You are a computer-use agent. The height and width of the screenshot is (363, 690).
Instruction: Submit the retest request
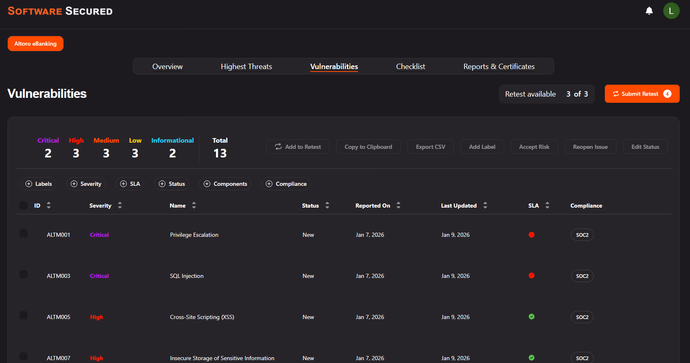point(642,94)
